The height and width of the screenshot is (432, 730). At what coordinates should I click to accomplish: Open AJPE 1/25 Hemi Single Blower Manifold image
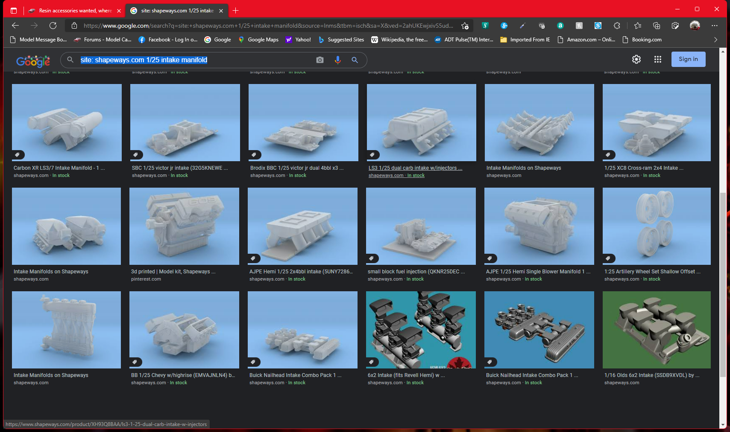(x=539, y=226)
